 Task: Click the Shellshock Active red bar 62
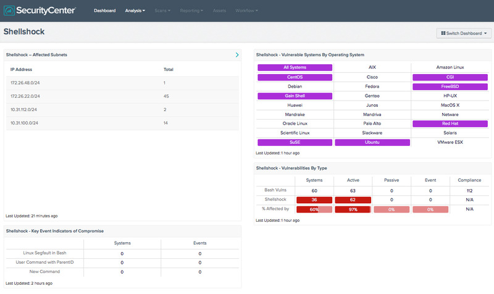point(353,200)
